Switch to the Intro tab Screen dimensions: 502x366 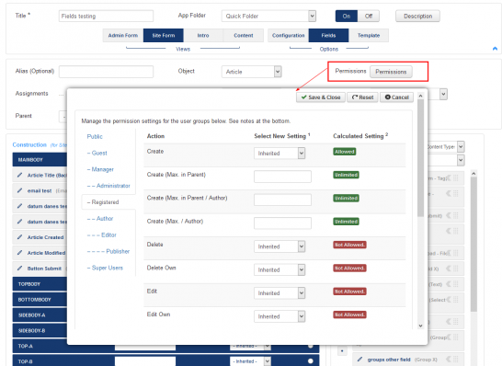click(203, 36)
